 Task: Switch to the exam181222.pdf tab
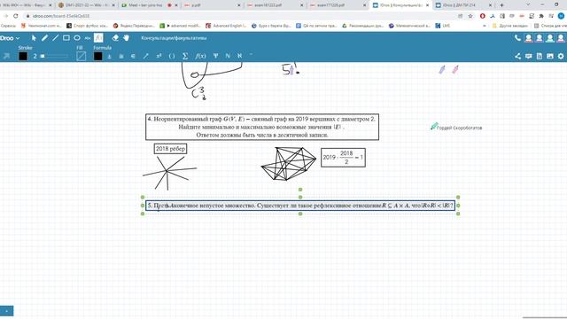275,5
